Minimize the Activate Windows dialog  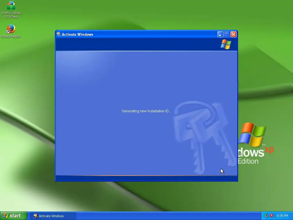220,34
